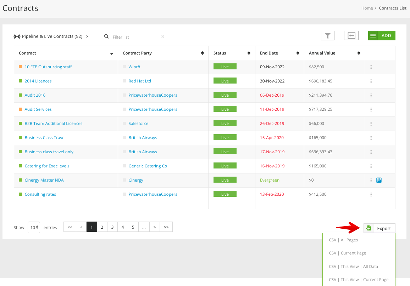Go to page 3 of results

[x=112, y=227]
